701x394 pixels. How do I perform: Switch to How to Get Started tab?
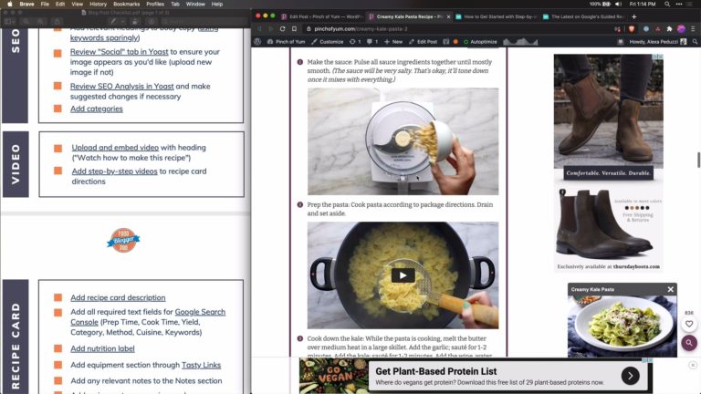[496, 16]
